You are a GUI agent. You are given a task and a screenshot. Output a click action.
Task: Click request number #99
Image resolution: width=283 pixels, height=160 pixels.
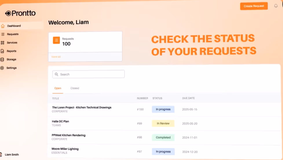[140, 123]
